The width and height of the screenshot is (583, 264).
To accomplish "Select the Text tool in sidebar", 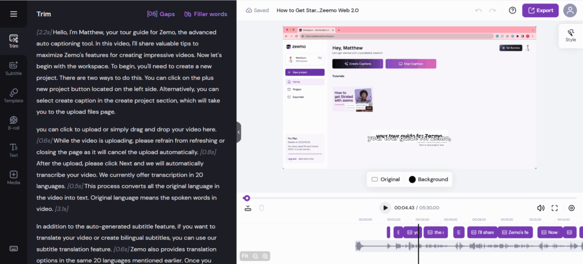I will pos(14,150).
